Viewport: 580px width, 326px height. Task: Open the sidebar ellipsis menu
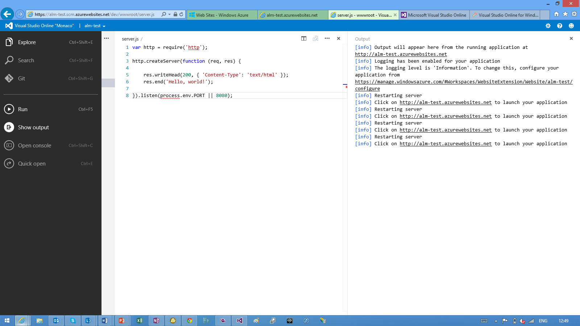coord(106,38)
